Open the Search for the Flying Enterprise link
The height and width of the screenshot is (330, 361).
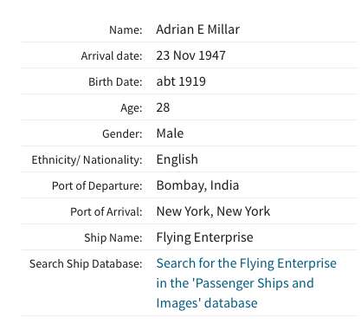[246, 283]
